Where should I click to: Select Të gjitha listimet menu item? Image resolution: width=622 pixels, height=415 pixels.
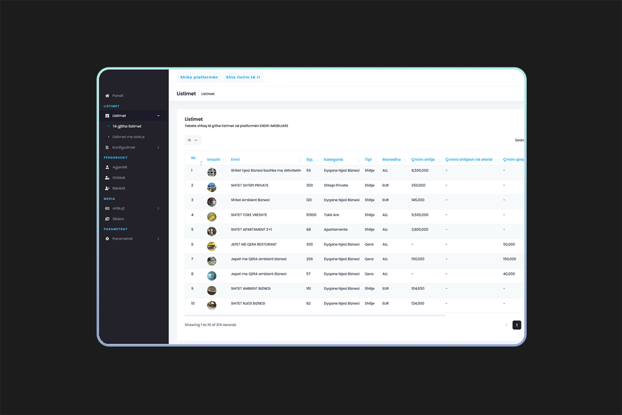[126, 126]
